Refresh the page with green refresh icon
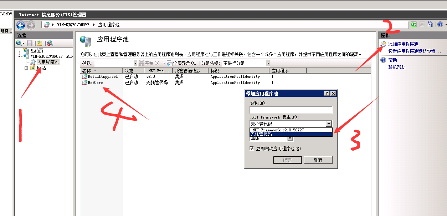The width and height of the screenshot is (447, 216). 414,24
